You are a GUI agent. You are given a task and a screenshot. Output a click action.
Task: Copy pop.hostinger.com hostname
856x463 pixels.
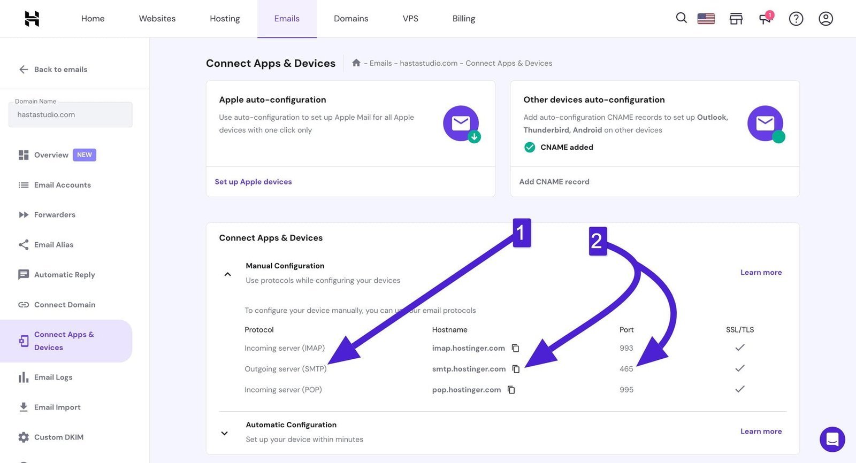coord(511,390)
